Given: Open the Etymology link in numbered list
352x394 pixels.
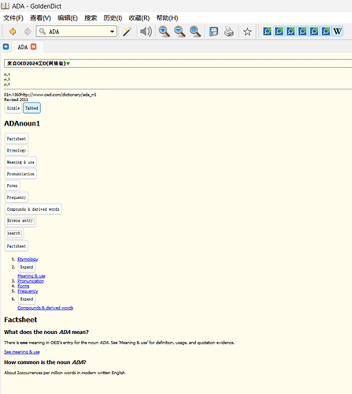Looking at the screenshot, I should 28,259.
